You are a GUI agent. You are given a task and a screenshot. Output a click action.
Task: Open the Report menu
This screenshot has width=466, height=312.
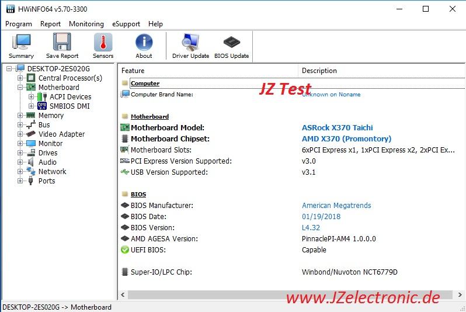point(50,24)
